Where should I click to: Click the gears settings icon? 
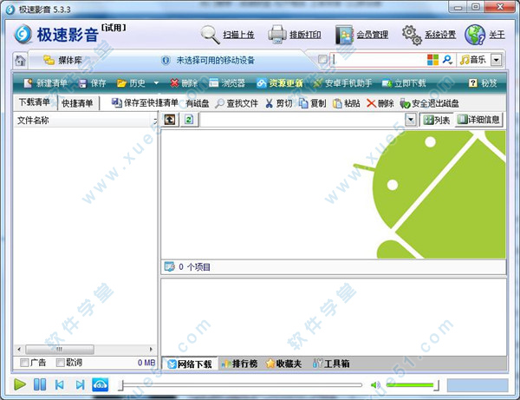[x=412, y=35]
